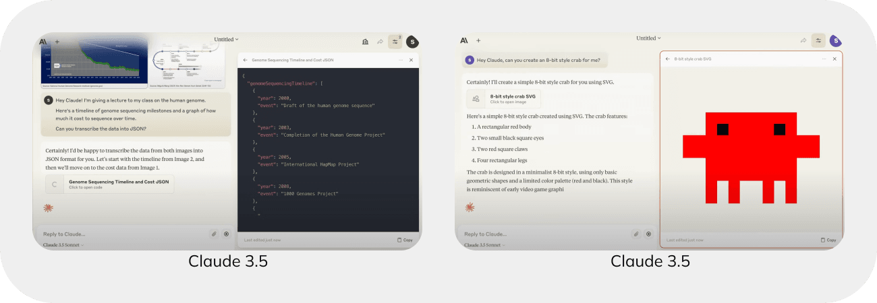The width and height of the screenshot is (877, 303).
Task: Open the Genome Sequencing Timeline and Cost JSON card
Action: 109,184
